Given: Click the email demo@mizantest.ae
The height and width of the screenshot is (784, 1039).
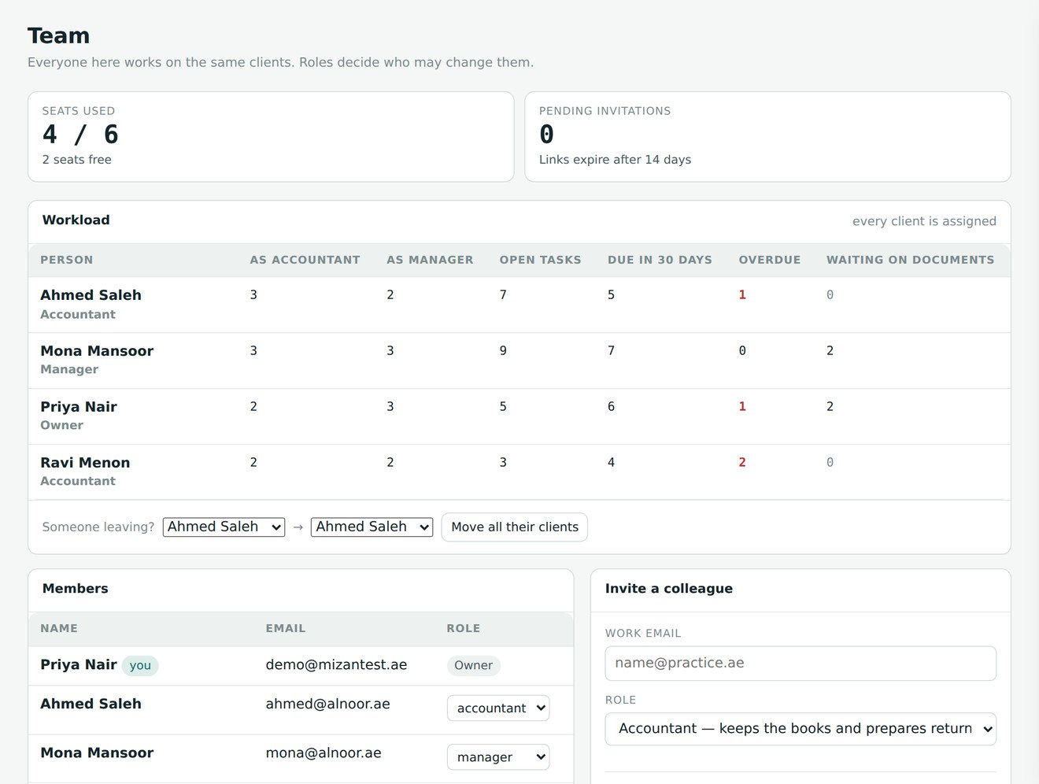Looking at the screenshot, I should click(x=336, y=665).
